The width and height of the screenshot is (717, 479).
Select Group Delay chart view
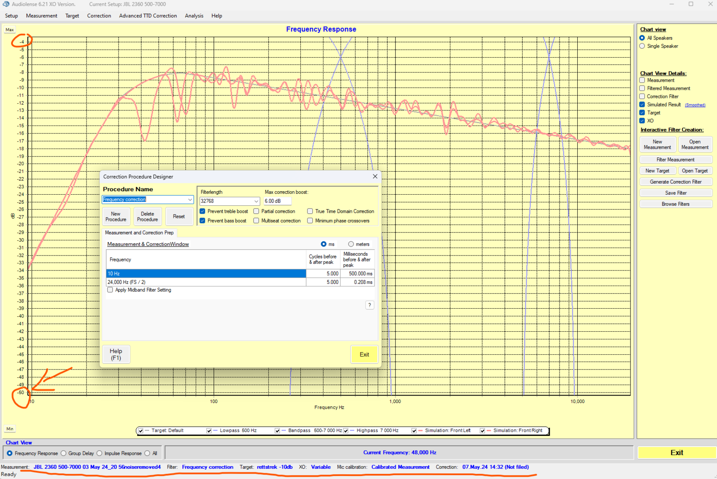[x=64, y=453]
